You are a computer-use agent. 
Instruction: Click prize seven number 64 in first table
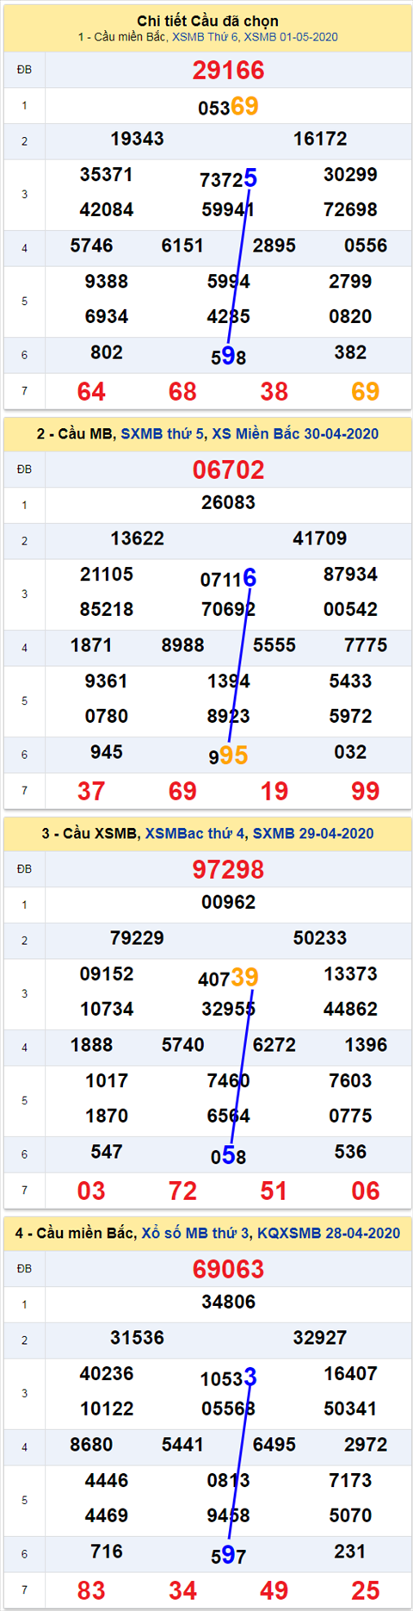click(x=91, y=391)
